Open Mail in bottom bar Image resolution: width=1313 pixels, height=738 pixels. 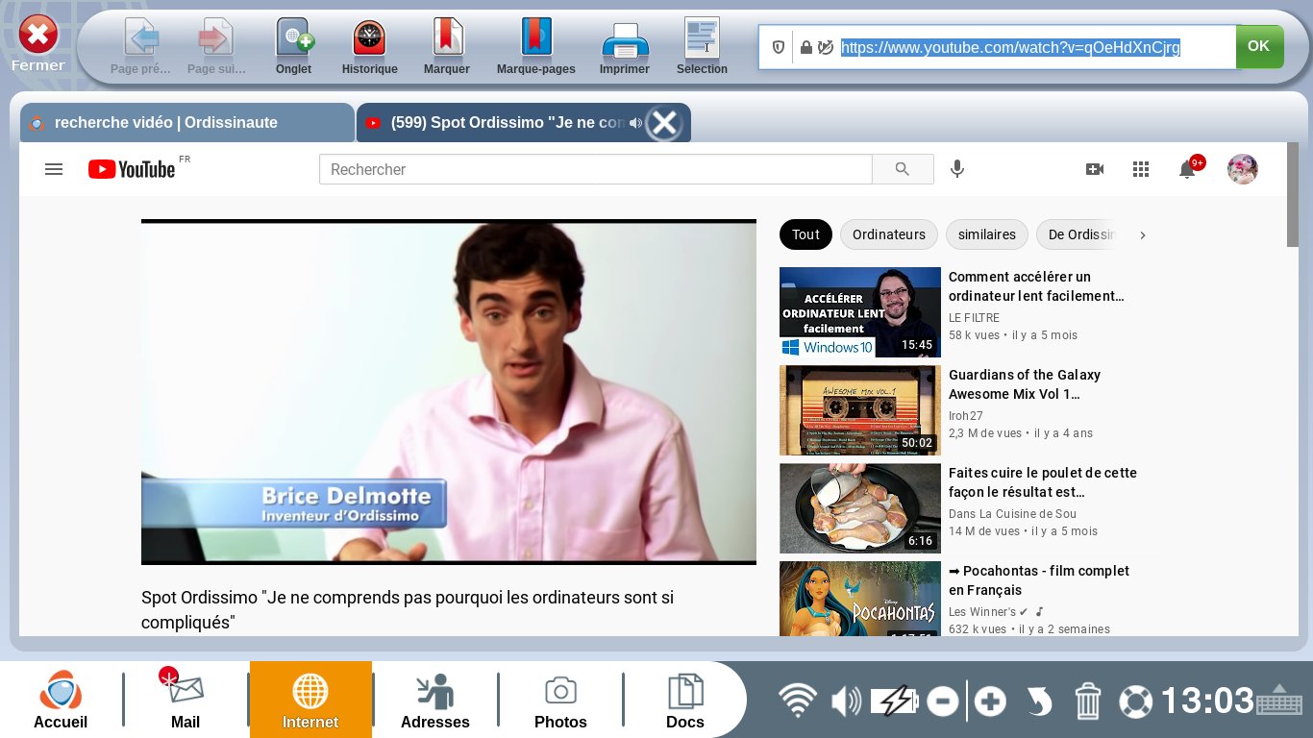point(185,700)
